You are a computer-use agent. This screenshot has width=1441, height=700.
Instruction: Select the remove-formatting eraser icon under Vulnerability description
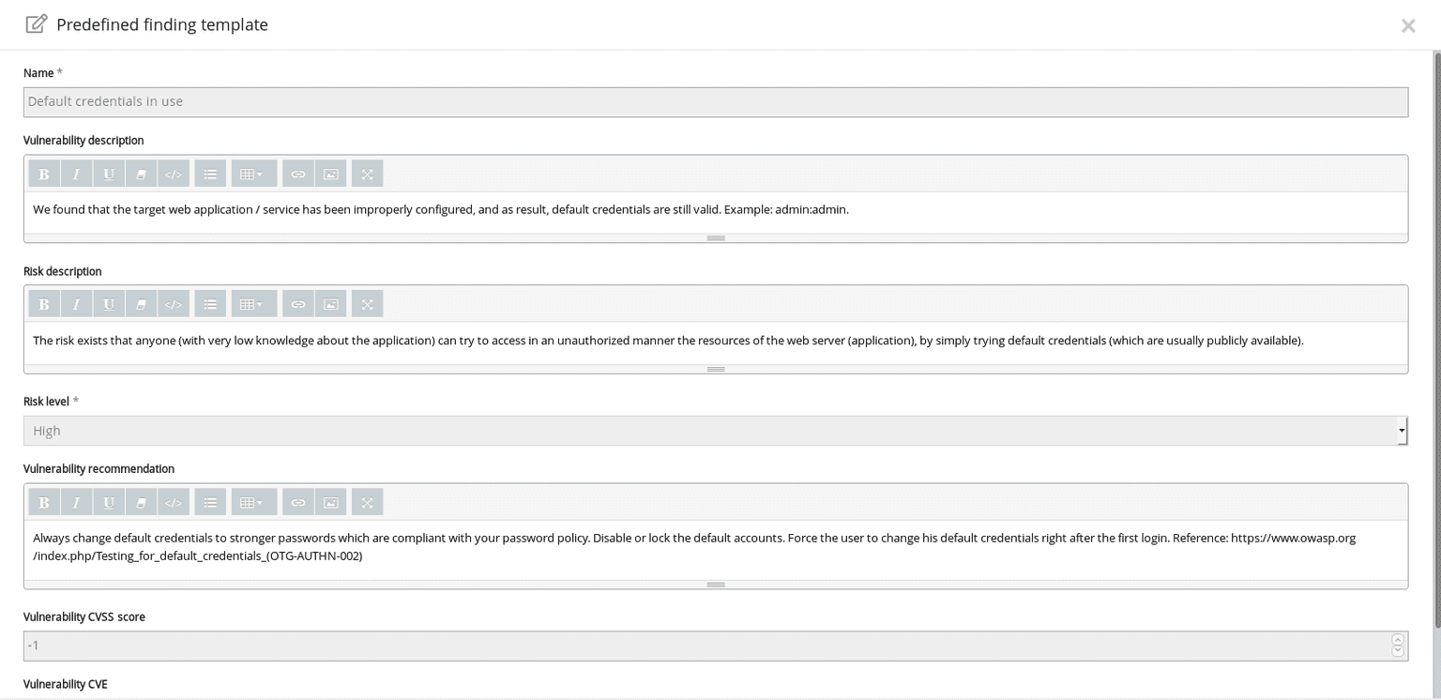pyautogui.click(x=142, y=173)
